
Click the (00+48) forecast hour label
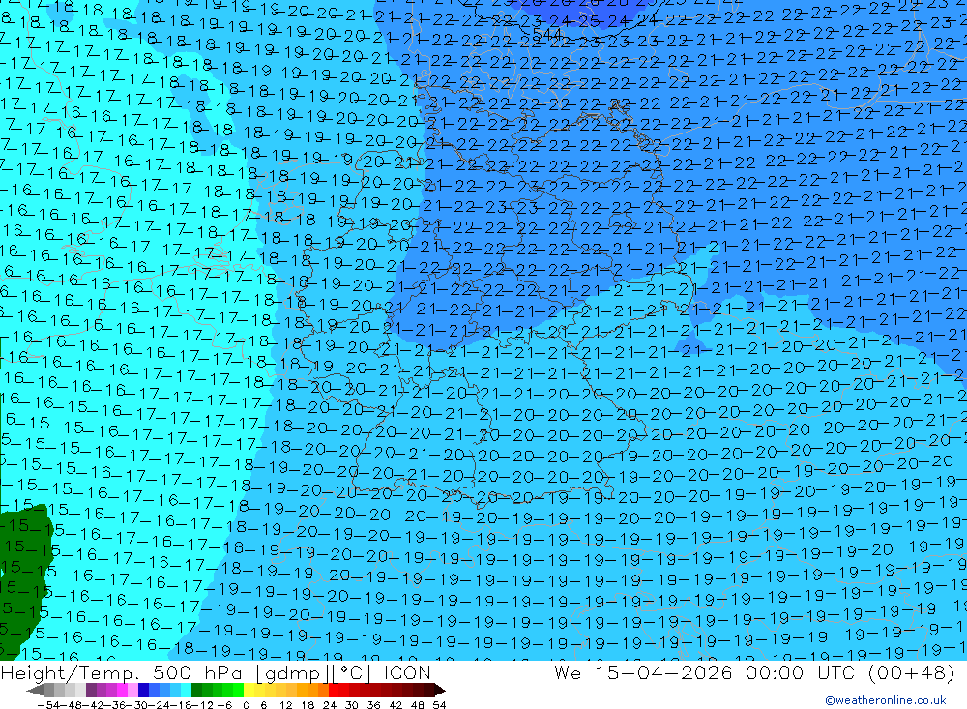911,672
